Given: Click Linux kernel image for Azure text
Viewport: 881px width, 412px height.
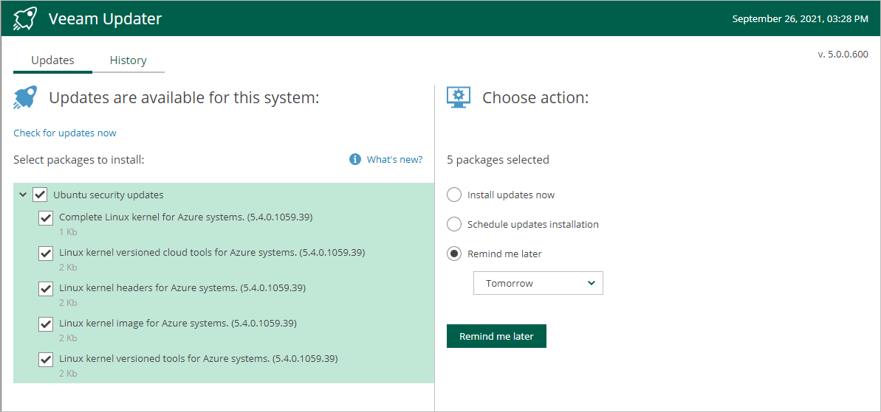Looking at the screenshot, I should 177,323.
